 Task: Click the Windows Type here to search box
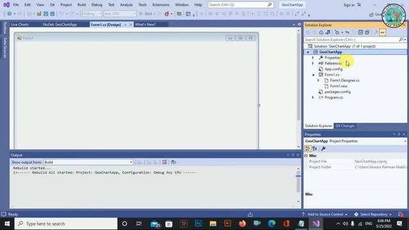[x=66, y=224]
